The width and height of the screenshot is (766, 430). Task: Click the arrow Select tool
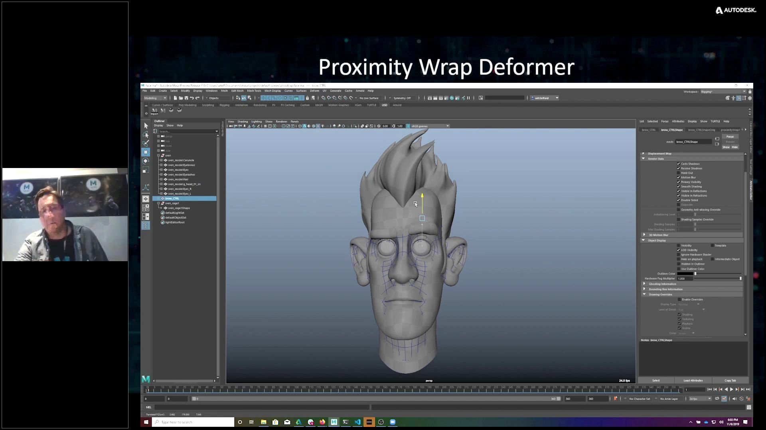point(146,125)
